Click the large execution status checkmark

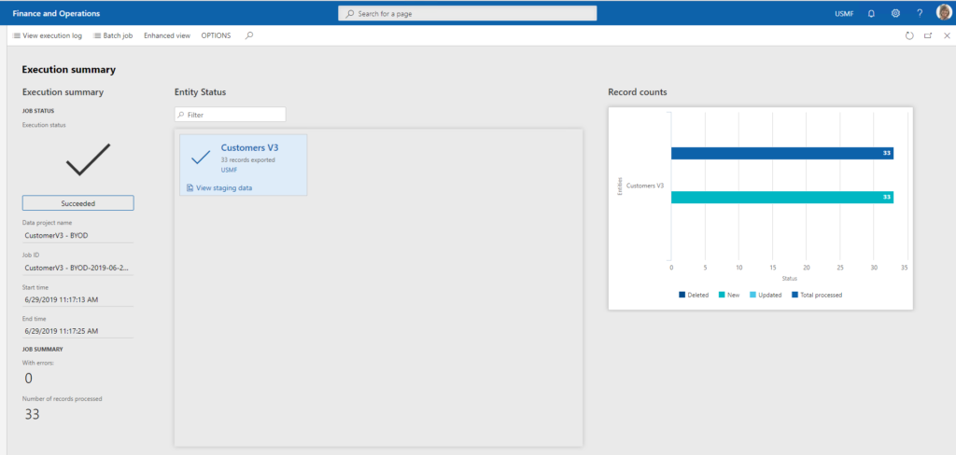pyautogui.click(x=89, y=159)
